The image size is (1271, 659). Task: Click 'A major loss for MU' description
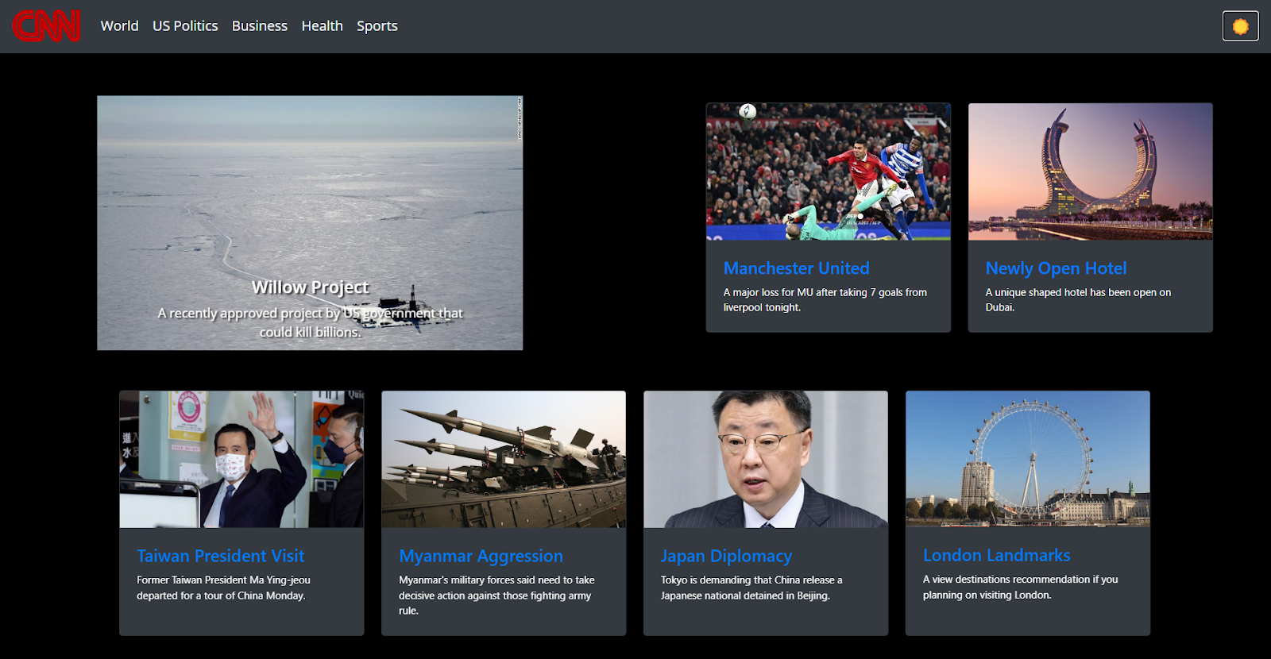(825, 300)
